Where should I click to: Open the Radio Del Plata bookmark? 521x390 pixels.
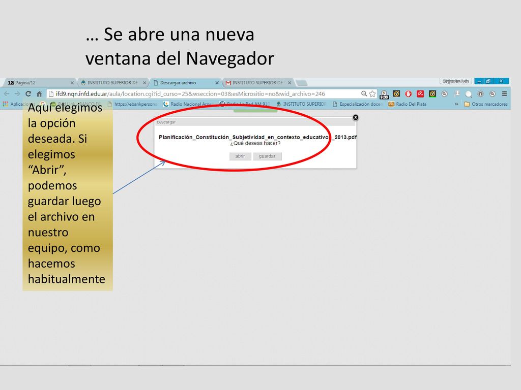tap(408, 104)
